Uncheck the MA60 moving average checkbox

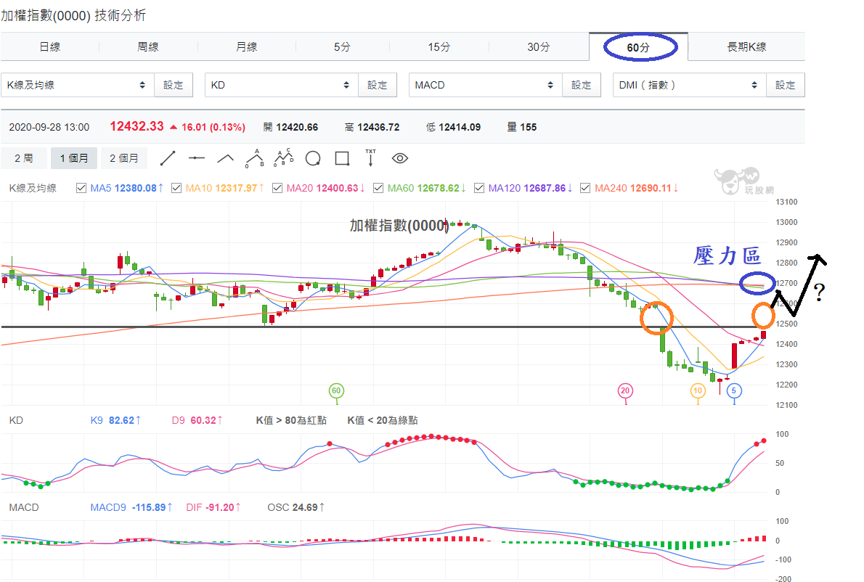coord(378,188)
